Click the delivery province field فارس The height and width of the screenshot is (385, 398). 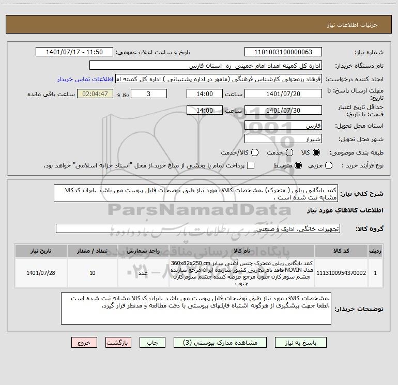point(283,126)
